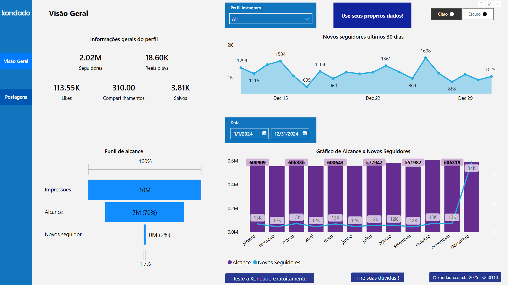Click the Novos Seguidores legend dot icon
The image size is (508, 285).
255,262
